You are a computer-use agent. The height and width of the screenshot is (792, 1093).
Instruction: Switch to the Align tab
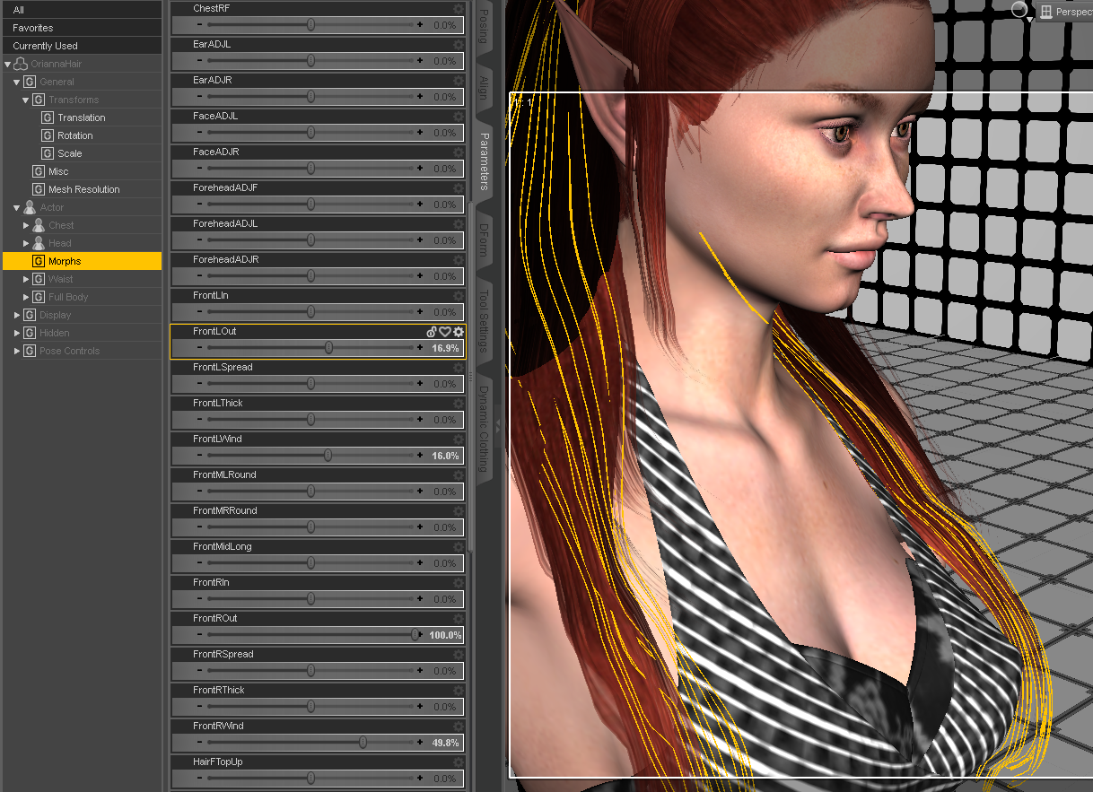tap(483, 87)
